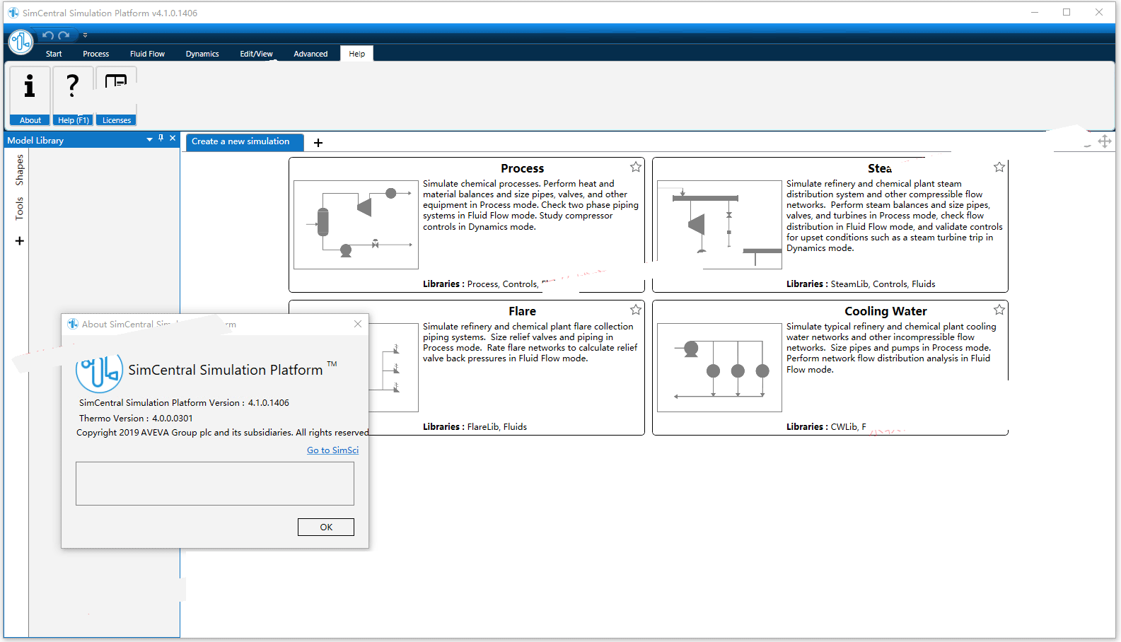Open Help (F1) from the ribbon
This screenshot has width=1121, height=642.
tap(73, 96)
